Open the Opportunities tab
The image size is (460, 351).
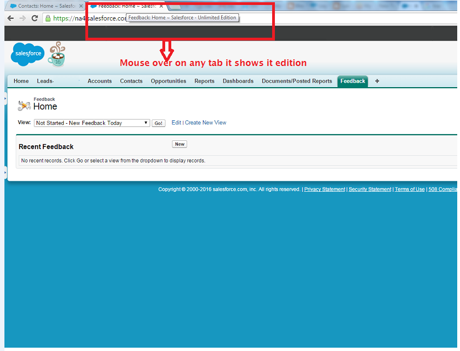(x=168, y=81)
